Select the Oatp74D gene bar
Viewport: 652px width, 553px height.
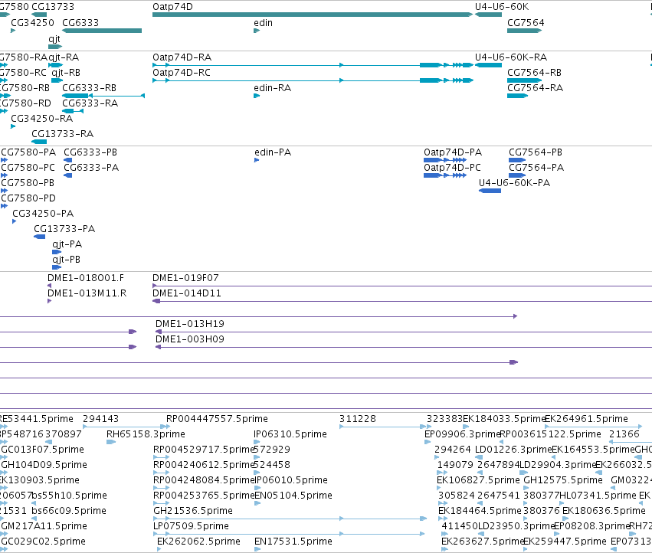click(x=313, y=15)
